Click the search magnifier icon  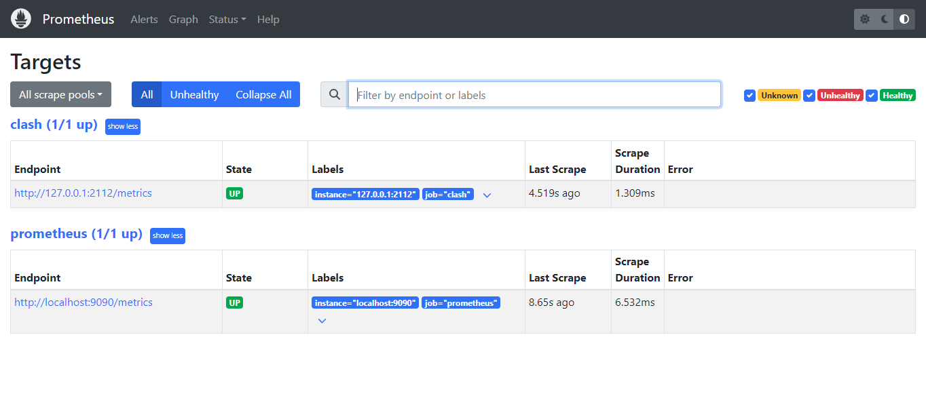pyautogui.click(x=334, y=95)
